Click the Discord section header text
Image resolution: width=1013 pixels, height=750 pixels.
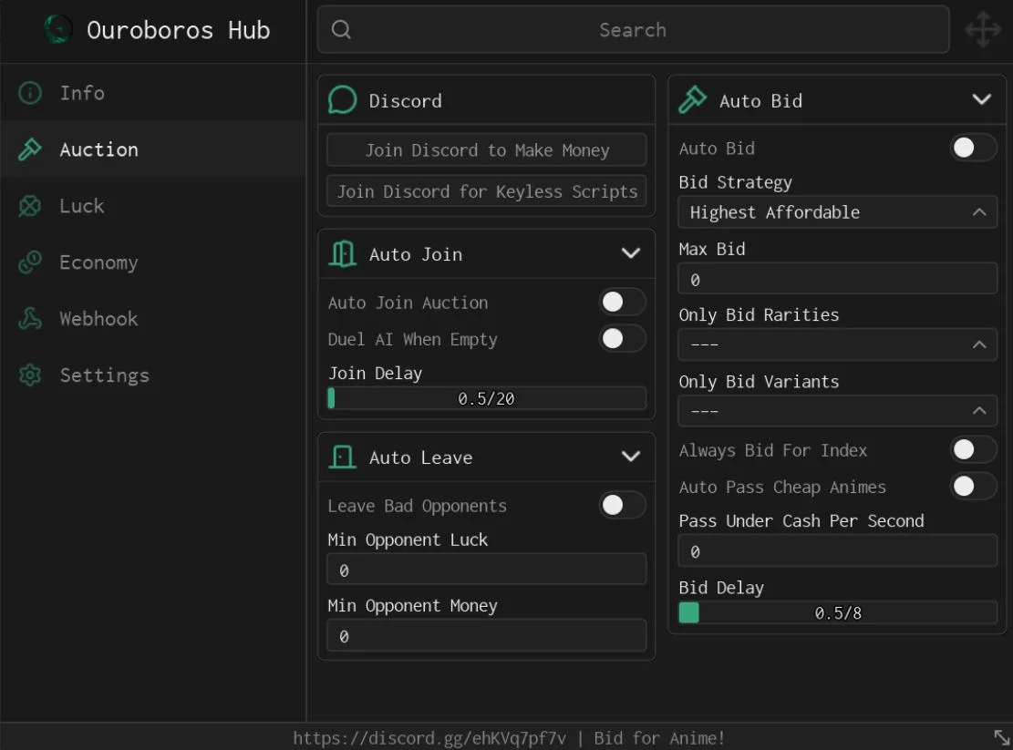coord(406,100)
